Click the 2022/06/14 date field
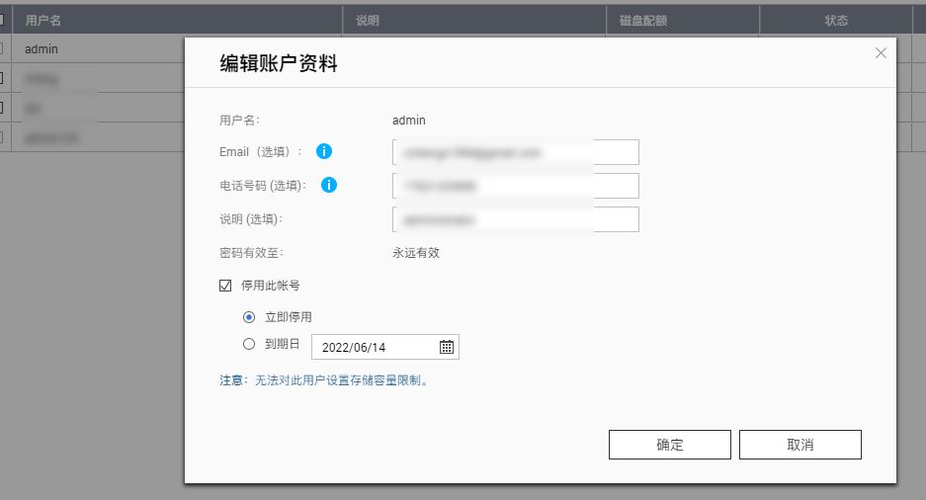This screenshot has width=926, height=500. click(x=374, y=347)
